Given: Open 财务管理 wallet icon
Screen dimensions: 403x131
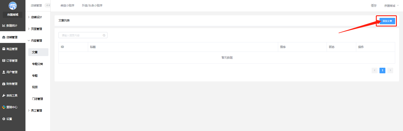Looking at the screenshot, I should 4,84.
